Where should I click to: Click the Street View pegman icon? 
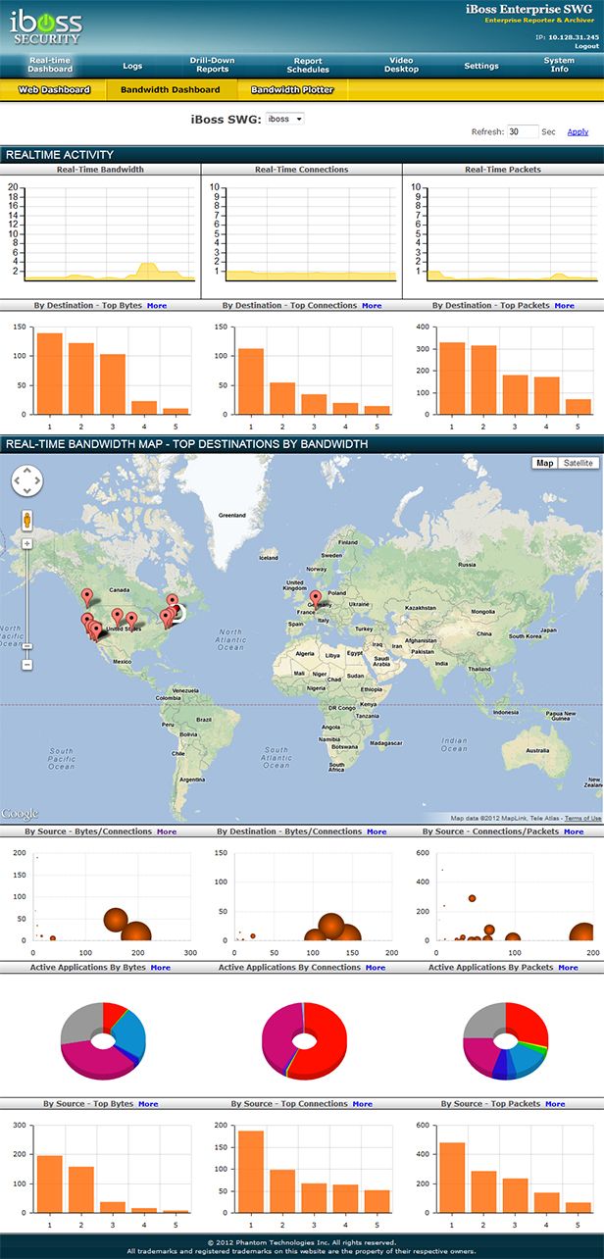click(x=27, y=519)
